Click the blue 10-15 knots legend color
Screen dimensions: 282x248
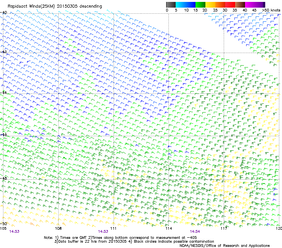(191, 5)
